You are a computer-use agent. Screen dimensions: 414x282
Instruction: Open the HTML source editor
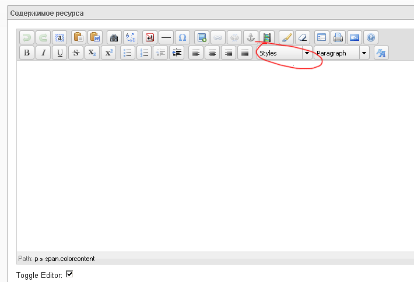coord(355,37)
